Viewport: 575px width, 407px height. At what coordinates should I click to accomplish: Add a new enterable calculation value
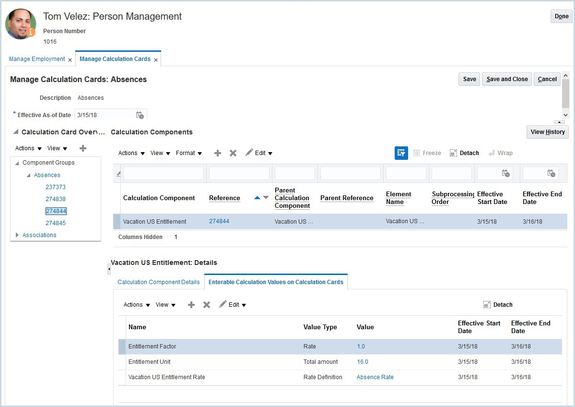(191, 305)
